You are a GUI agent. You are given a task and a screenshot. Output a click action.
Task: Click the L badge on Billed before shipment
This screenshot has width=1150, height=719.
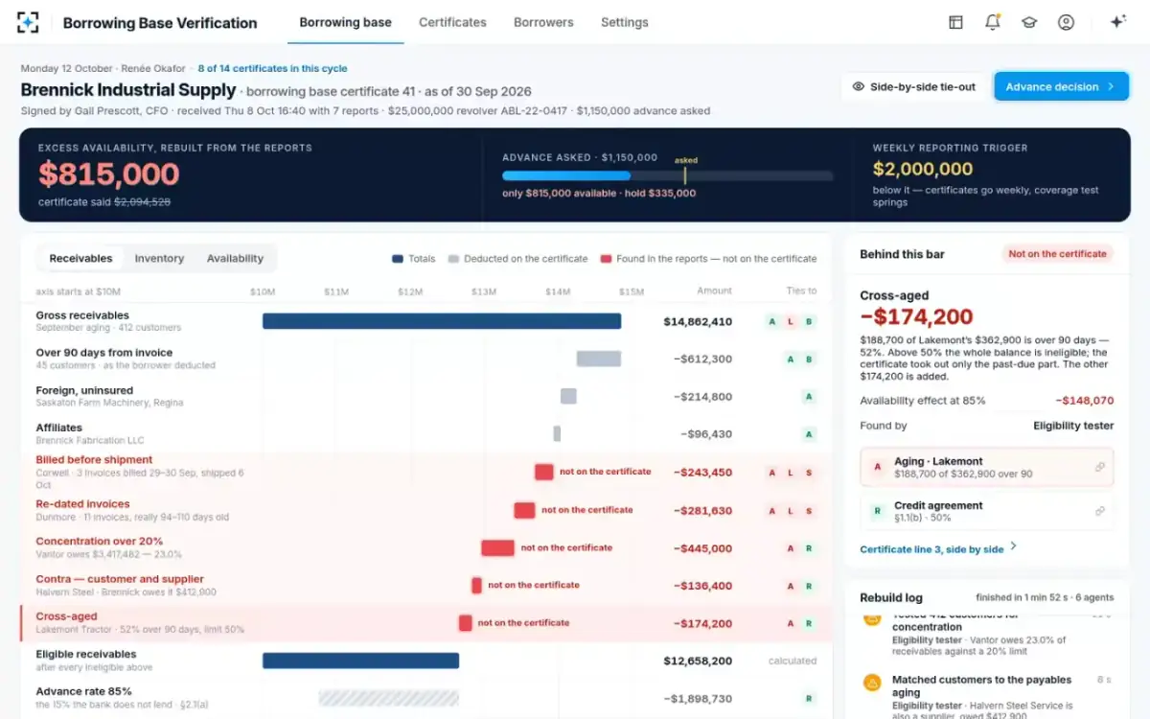point(791,473)
